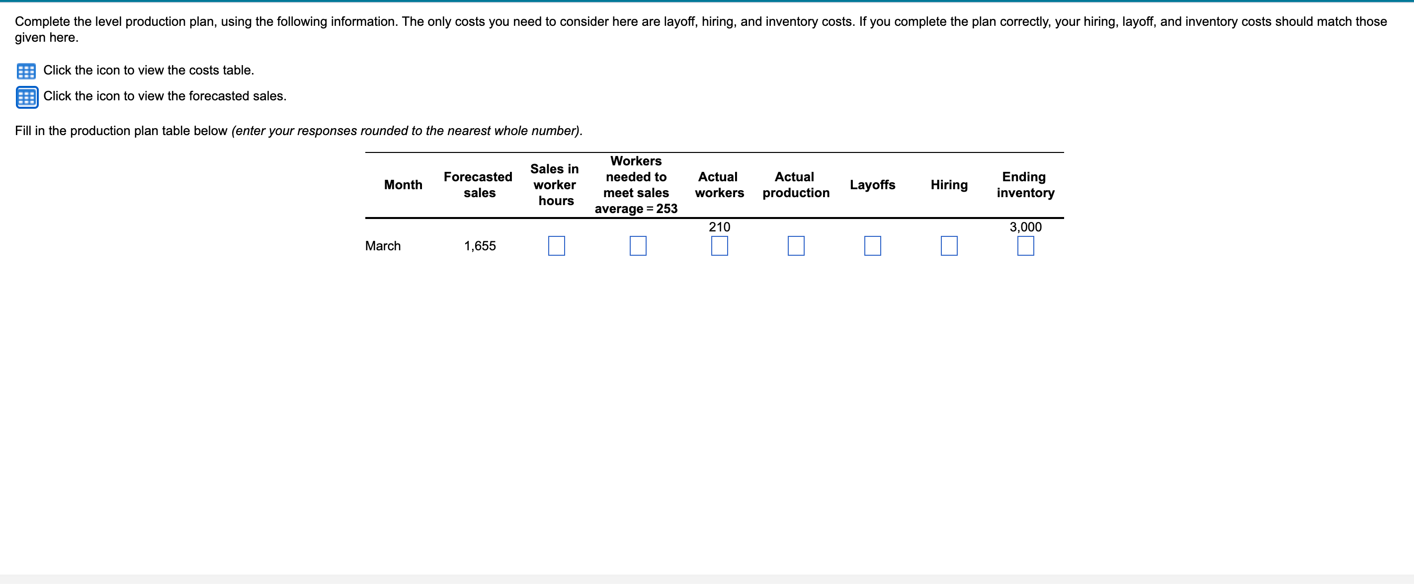Click the Sales in worker hours input box
Image resolution: width=1414 pixels, height=584 pixels.
[x=557, y=246]
